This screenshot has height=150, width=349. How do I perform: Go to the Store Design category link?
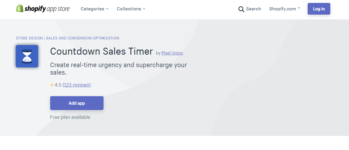click(x=29, y=38)
